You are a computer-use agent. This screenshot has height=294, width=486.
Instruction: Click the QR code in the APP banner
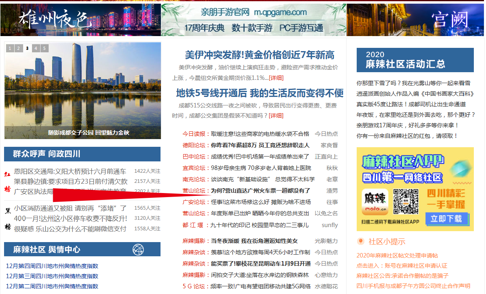406,202
